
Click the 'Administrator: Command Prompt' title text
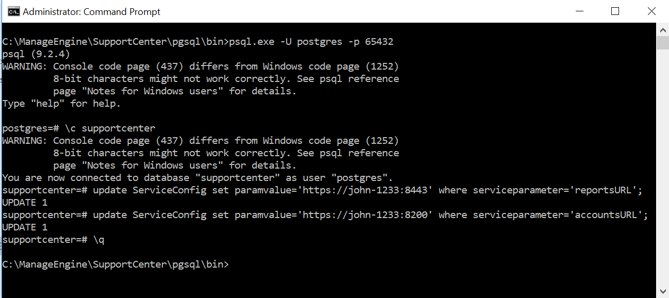[x=92, y=12]
